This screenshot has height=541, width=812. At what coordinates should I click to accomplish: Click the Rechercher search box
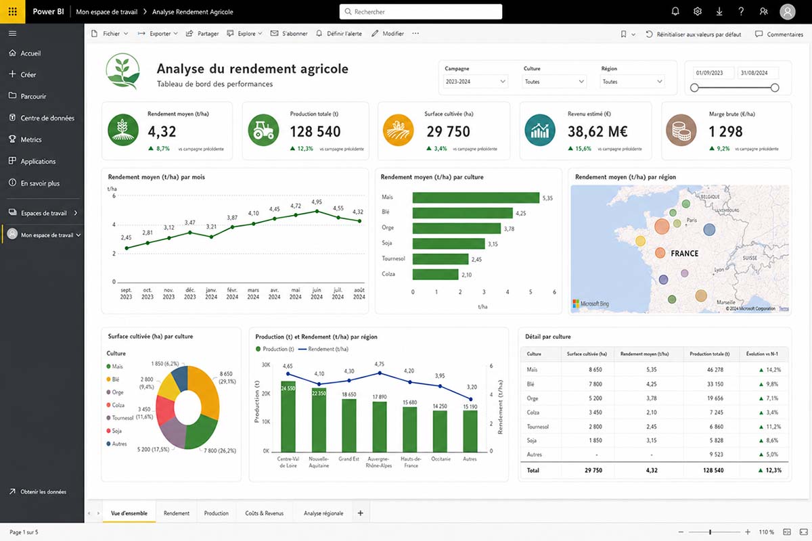click(421, 11)
